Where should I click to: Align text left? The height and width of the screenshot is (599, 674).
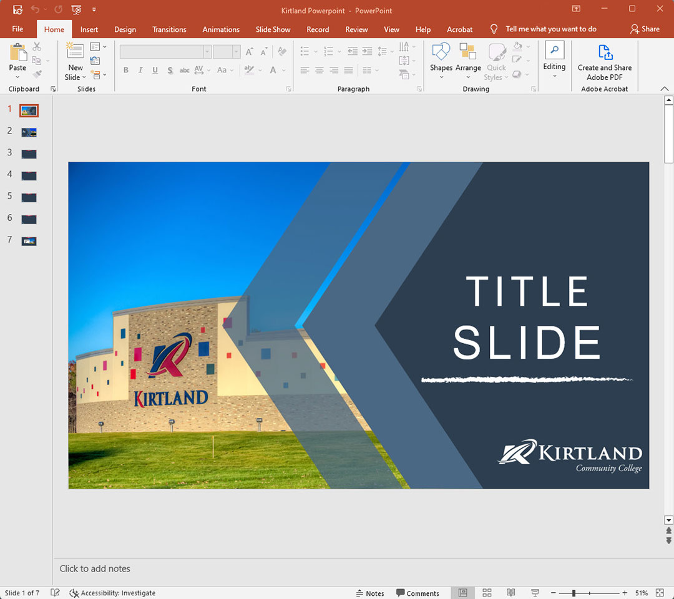(x=305, y=70)
